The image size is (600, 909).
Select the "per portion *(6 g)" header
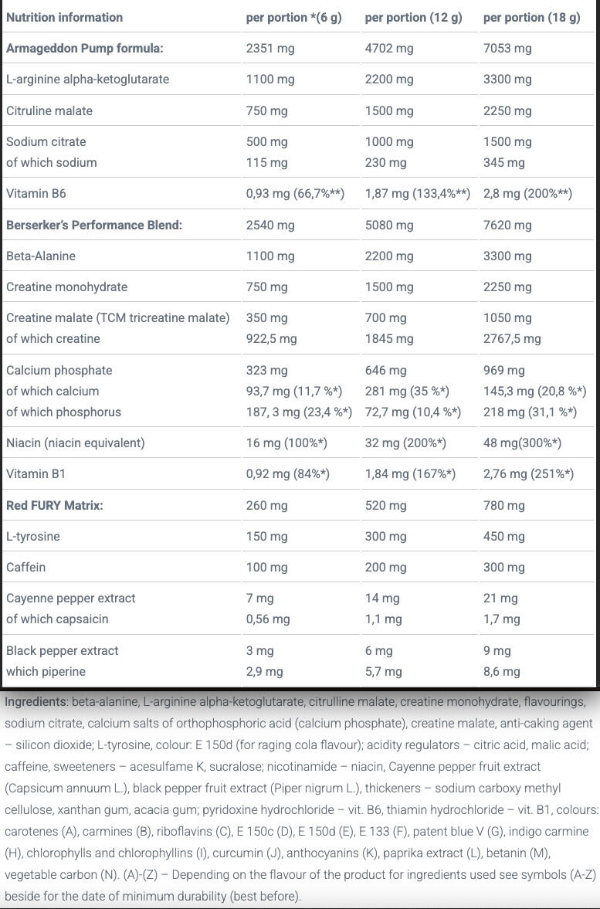pyautogui.click(x=293, y=17)
